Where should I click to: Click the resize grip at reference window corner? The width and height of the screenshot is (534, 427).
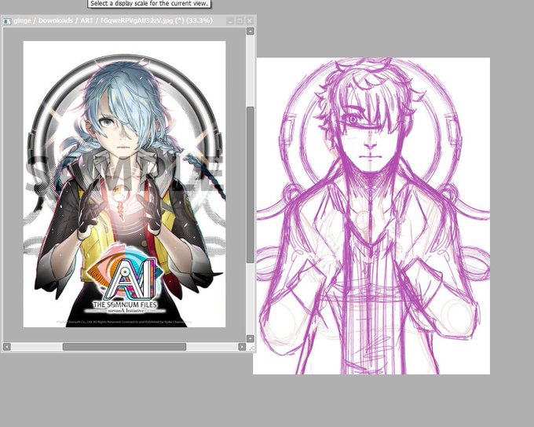pyautogui.click(x=251, y=348)
